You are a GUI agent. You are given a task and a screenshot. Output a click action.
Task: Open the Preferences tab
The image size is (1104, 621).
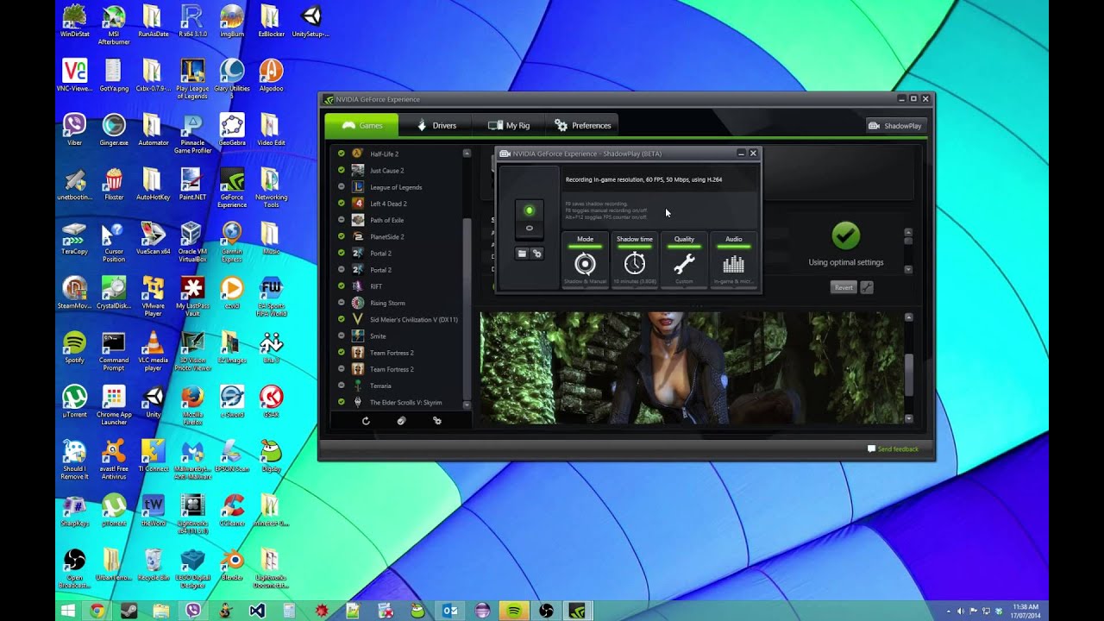(583, 125)
